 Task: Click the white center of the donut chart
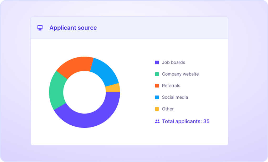tap(84, 92)
